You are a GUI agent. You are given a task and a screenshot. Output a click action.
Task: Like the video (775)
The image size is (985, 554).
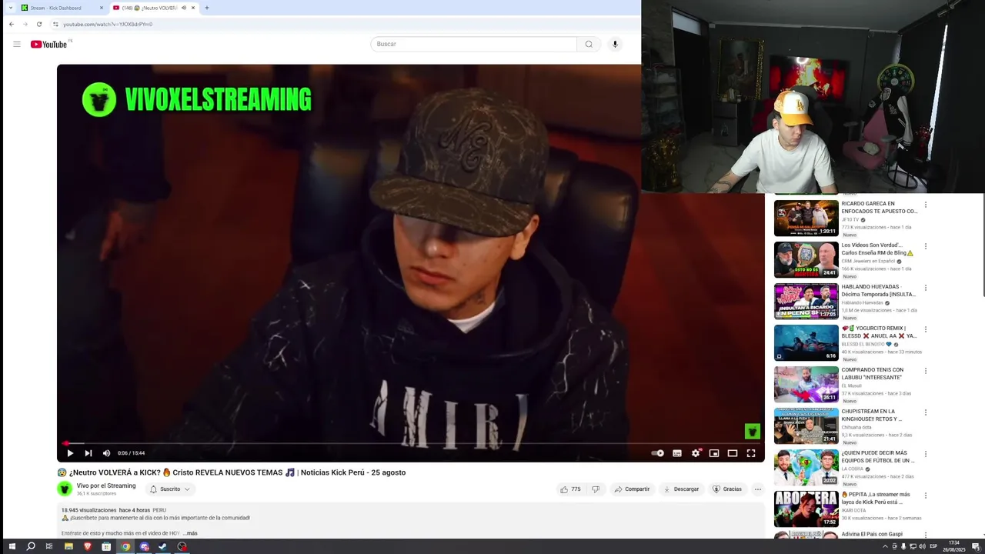point(570,489)
